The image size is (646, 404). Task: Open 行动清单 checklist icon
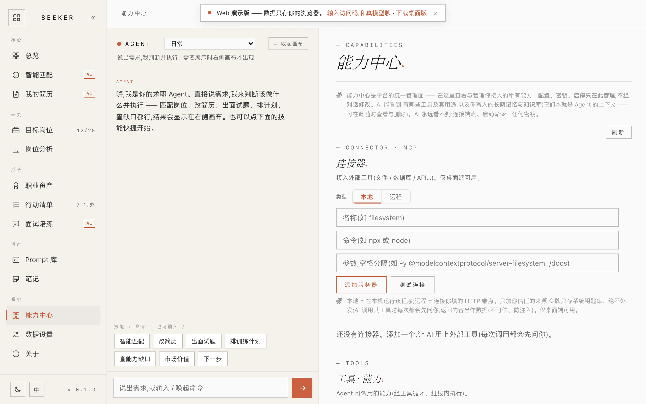[x=16, y=205]
